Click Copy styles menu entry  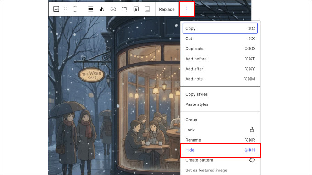click(220, 94)
